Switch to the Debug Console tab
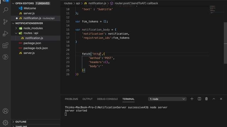 107,99
